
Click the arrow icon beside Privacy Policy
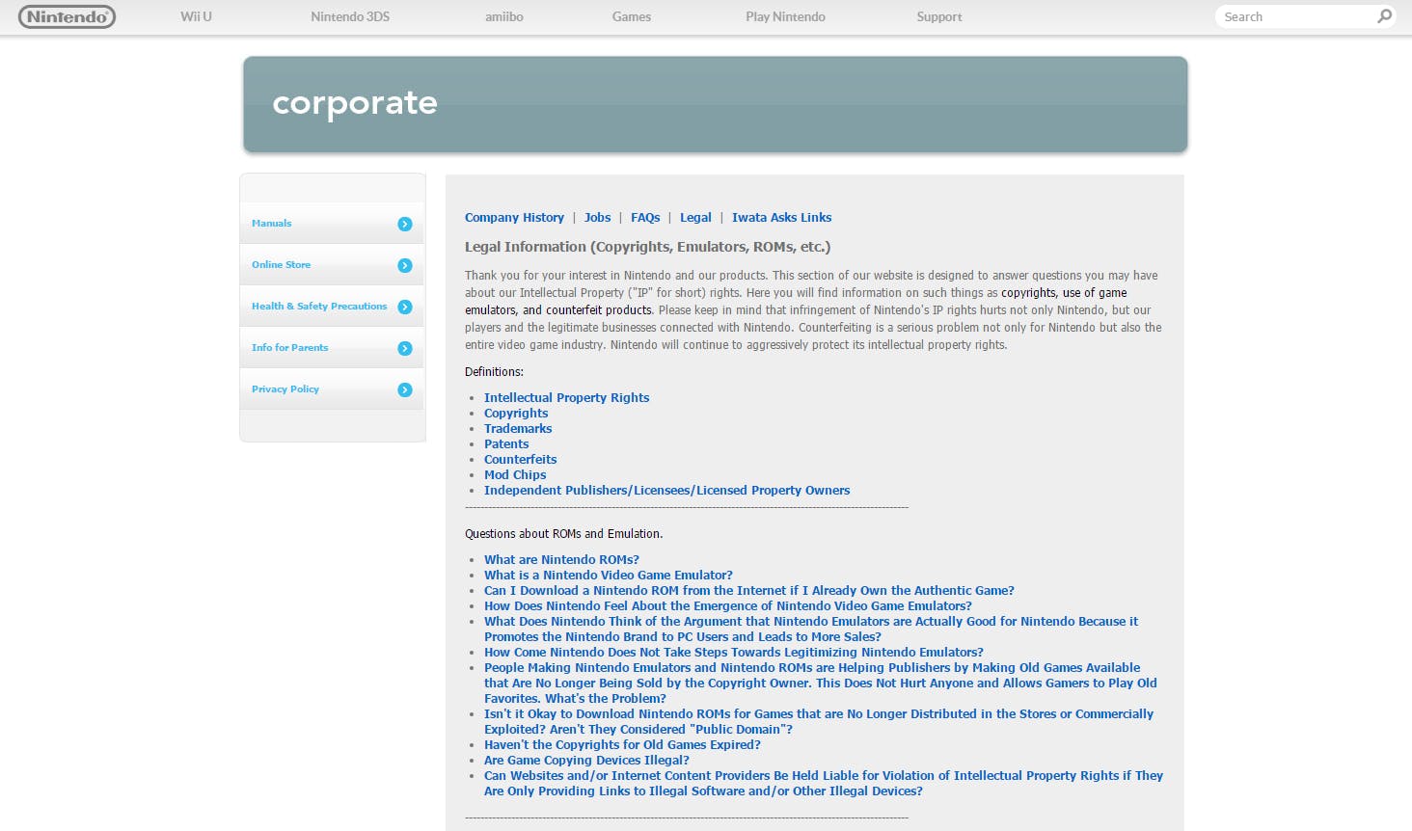[405, 389]
